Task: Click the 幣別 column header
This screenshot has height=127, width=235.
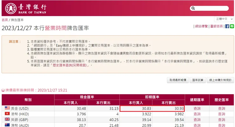Action: 28,100
